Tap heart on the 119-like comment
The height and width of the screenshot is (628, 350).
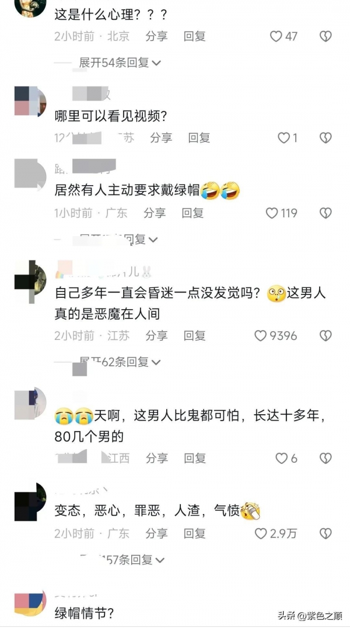point(272,213)
